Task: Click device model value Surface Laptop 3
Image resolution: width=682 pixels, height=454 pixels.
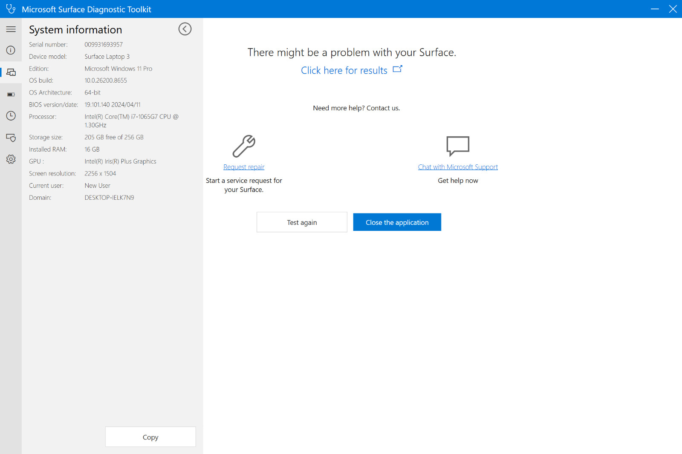Action: (107, 57)
